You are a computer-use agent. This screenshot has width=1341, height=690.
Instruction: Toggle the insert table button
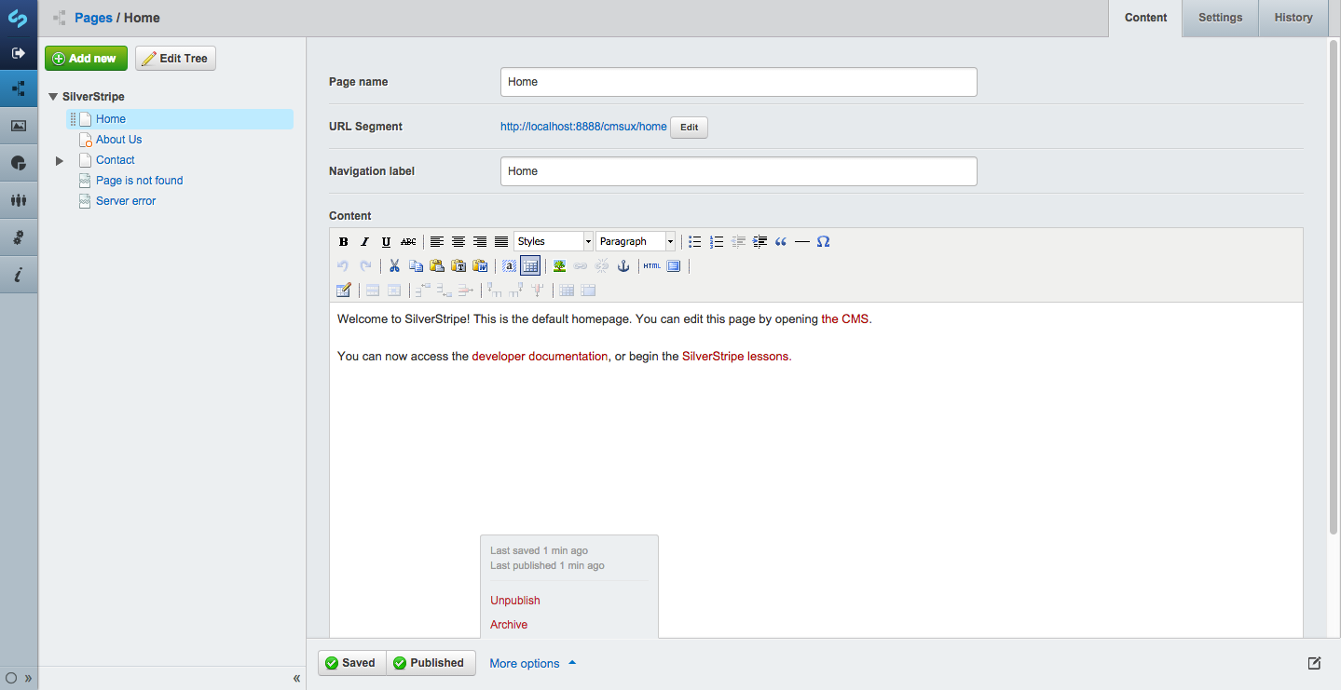(530, 266)
